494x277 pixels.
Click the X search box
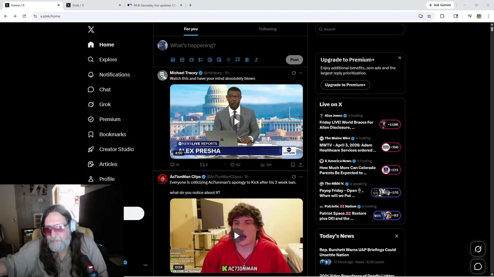pyautogui.click(x=360, y=29)
